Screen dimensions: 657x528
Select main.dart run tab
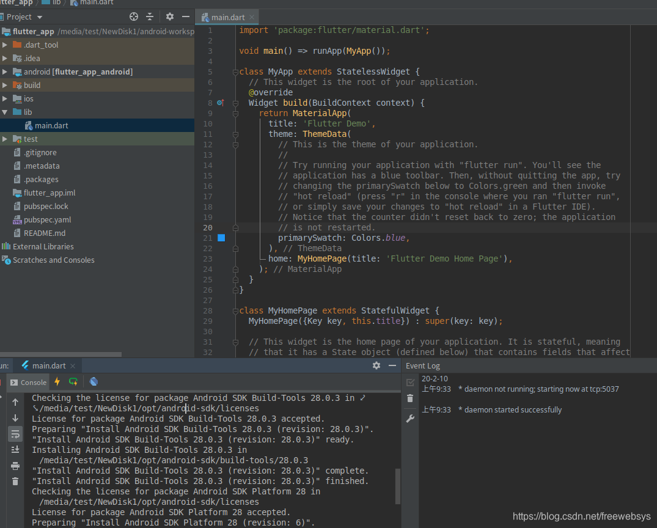pos(49,366)
